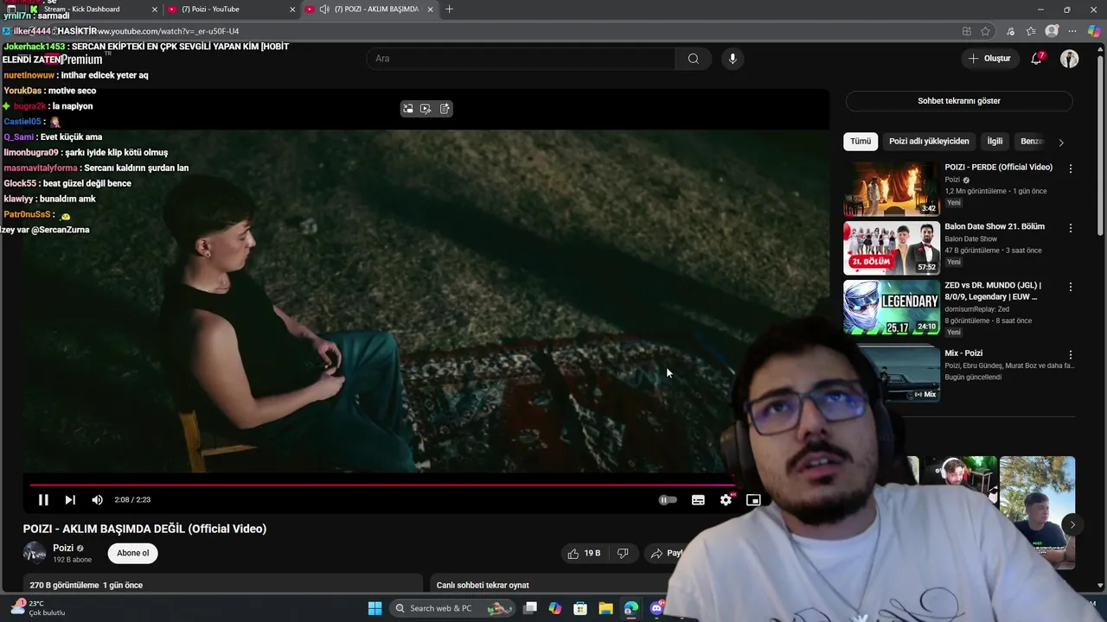Switch to miniplayer mode
This screenshot has width=1107, height=622.
tap(753, 499)
